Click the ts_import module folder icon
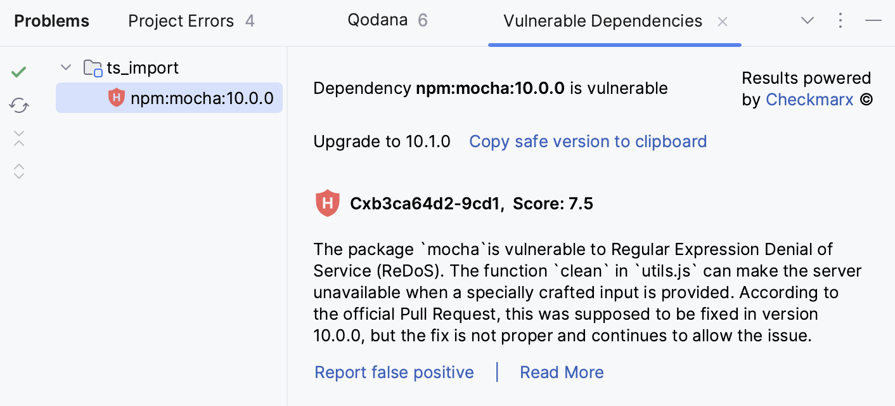895x406 pixels. tap(93, 67)
